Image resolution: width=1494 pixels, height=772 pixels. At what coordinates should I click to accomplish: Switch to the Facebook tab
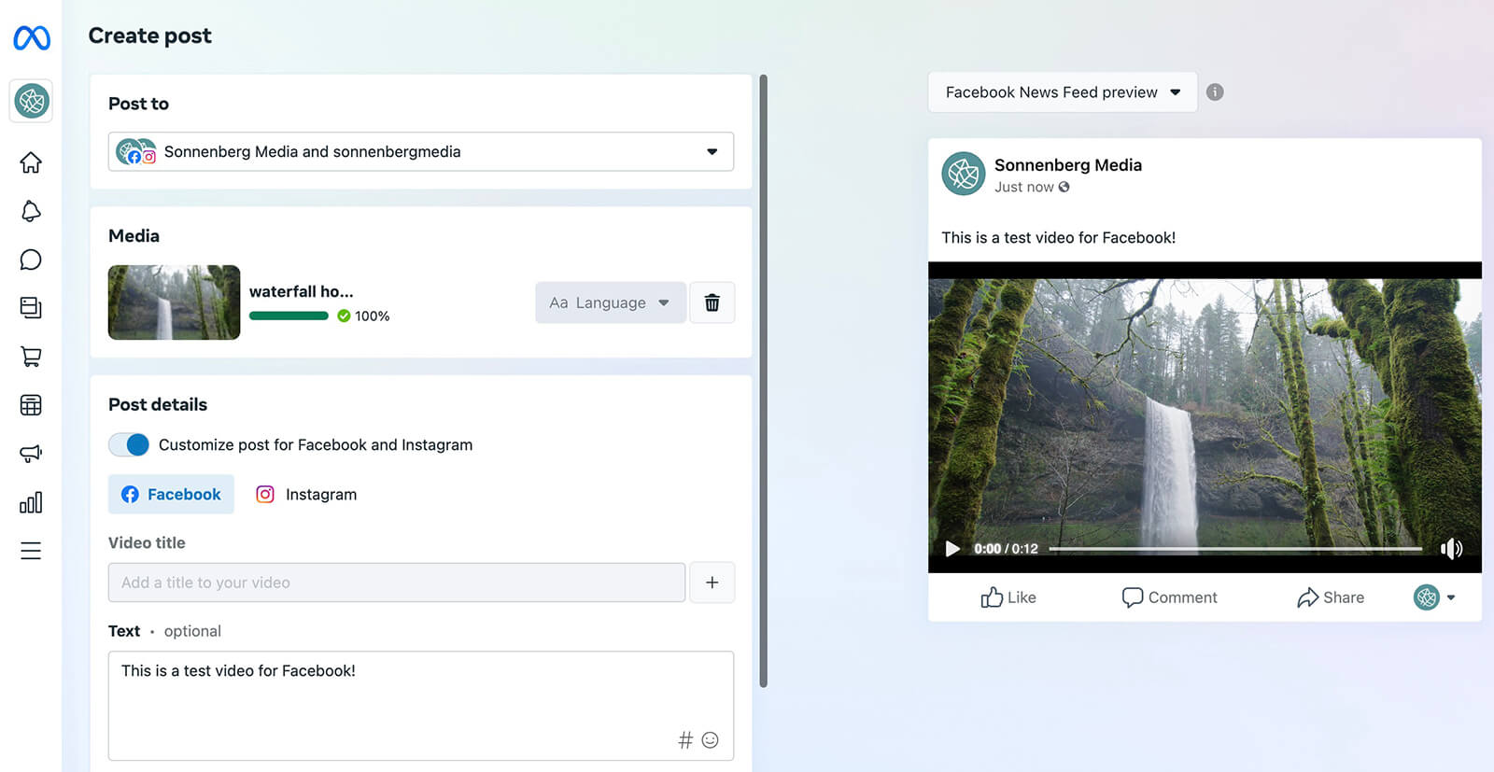tap(171, 495)
